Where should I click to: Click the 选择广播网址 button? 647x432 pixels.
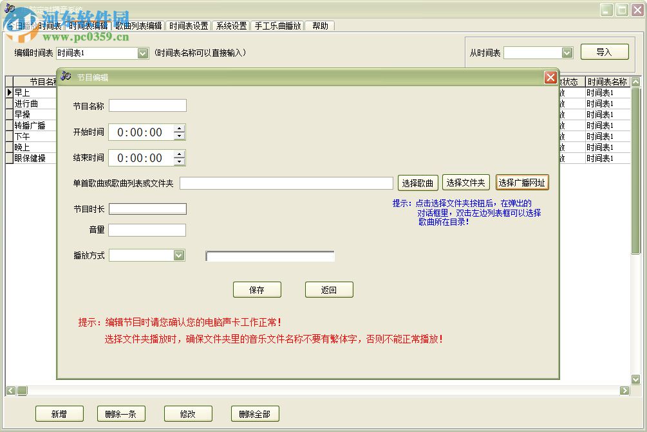[x=522, y=183]
